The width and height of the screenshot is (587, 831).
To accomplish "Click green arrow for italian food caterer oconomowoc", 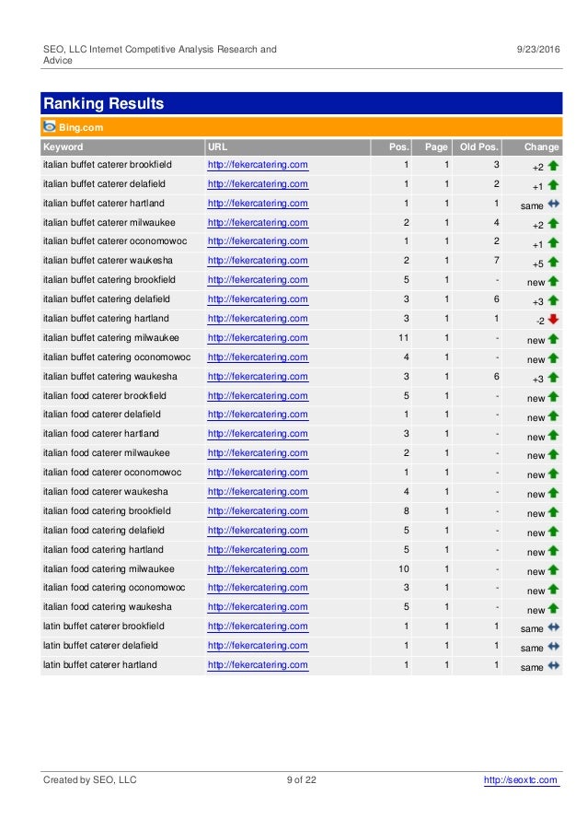I will pos(553,474).
